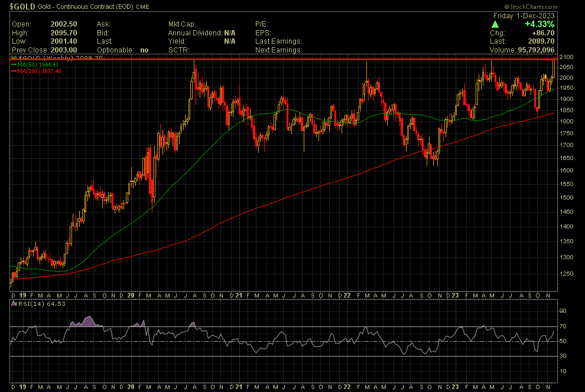The image size is (585, 392).
Task: Click the date 'Friday 1-Dec-2023'
Action: [524, 16]
